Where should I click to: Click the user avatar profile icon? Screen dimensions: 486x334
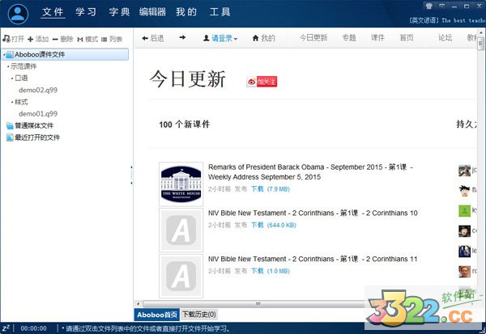18,14
